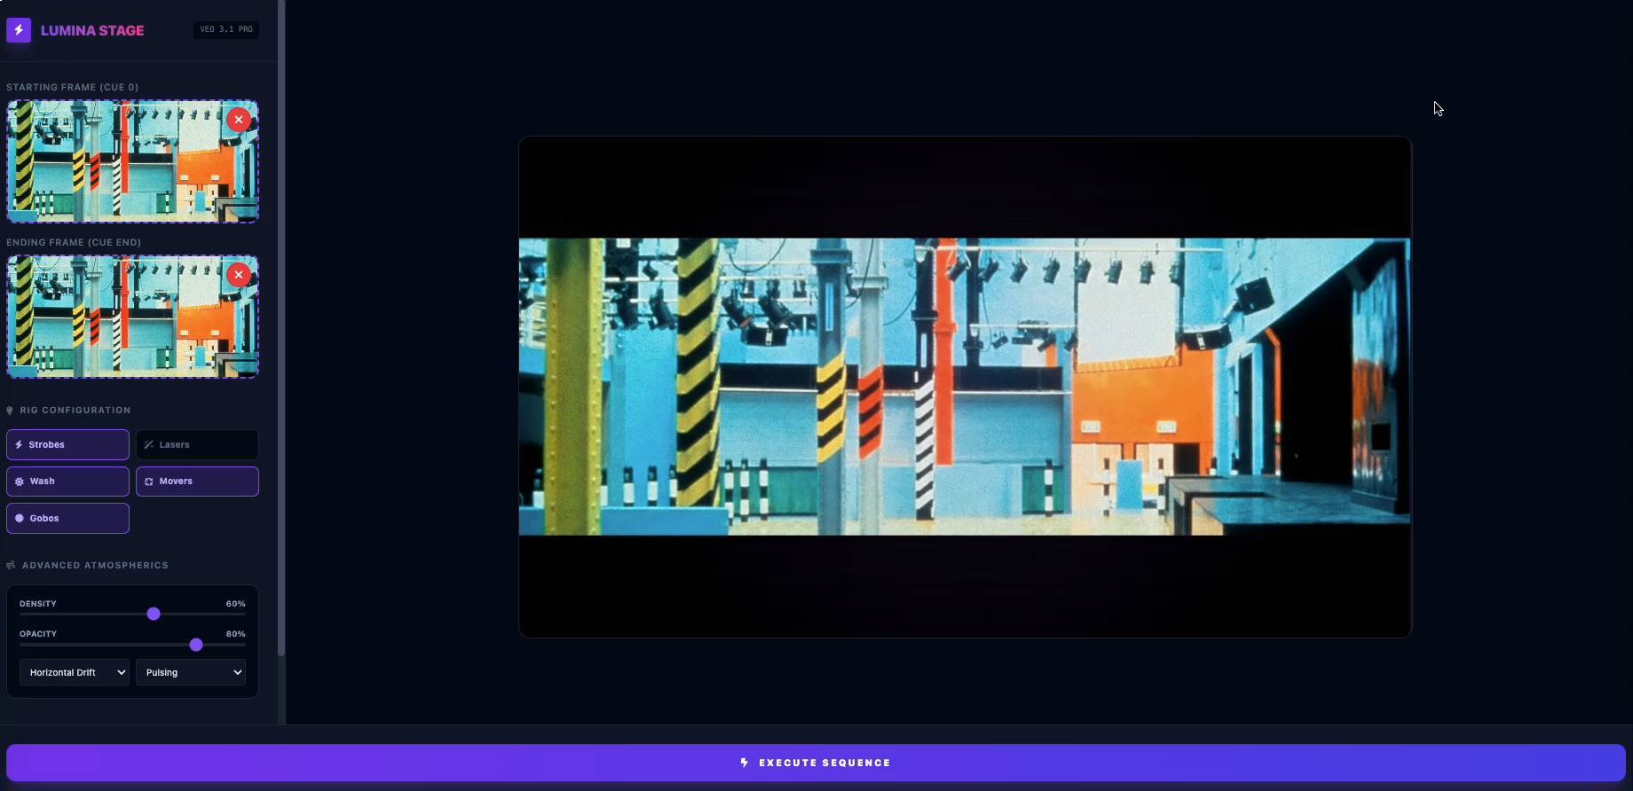This screenshot has height=791, width=1633.
Task: Click the VEO 3.1 PRO badge
Action: tap(226, 30)
